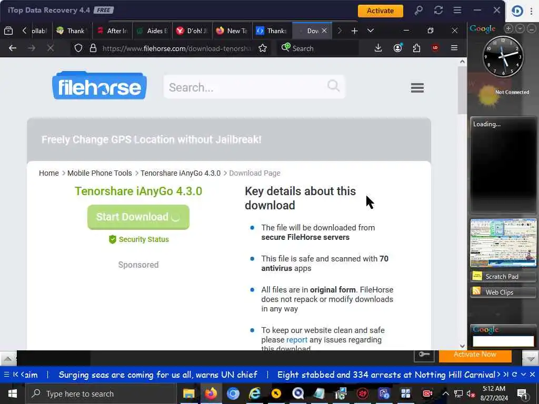Switch to the 'Thanks' tab with blue icon
Viewport: 539px width, 404px height.
click(x=272, y=31)
